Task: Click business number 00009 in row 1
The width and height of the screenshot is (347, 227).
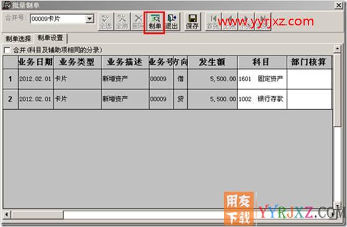Action: [x=161, y=79]
